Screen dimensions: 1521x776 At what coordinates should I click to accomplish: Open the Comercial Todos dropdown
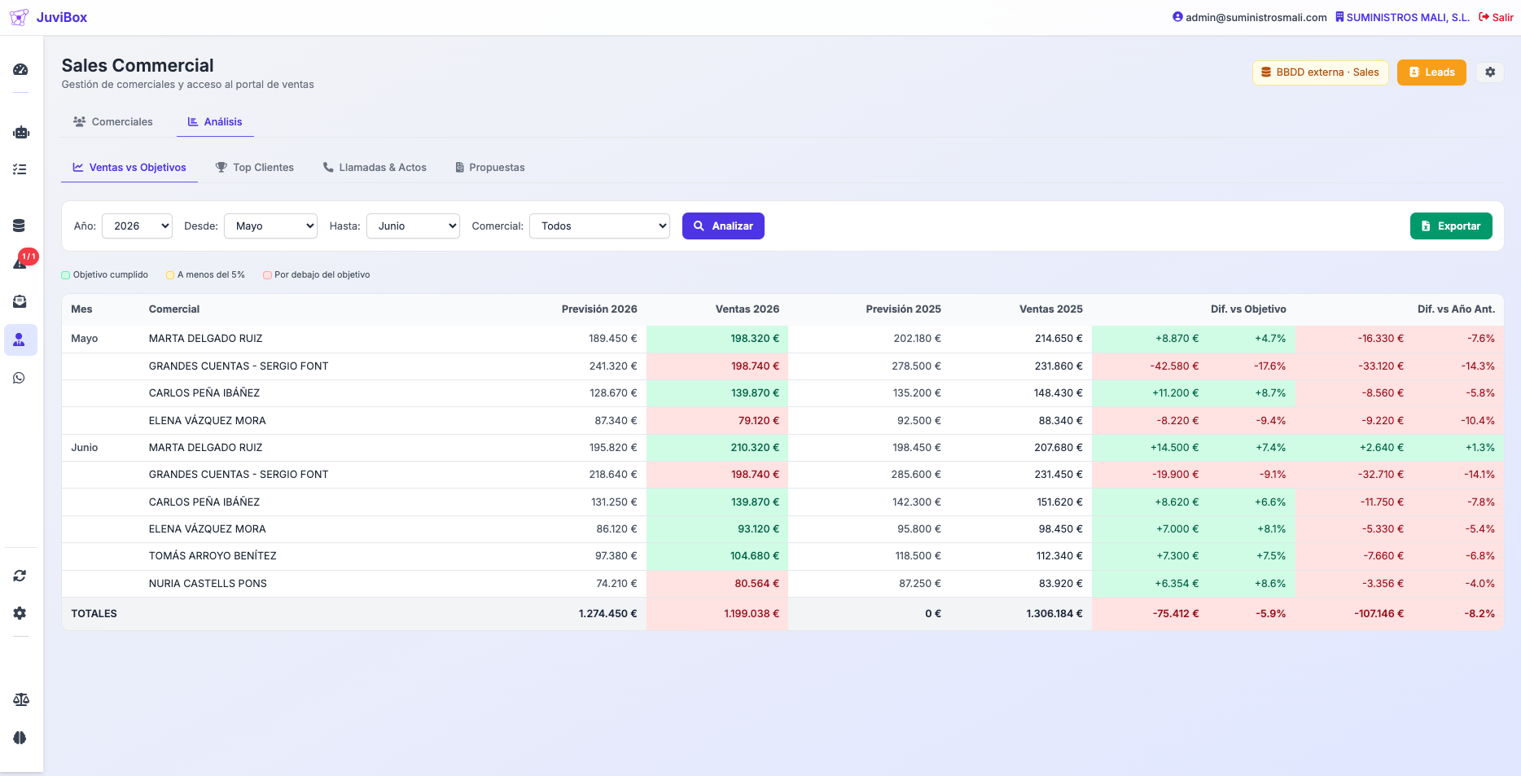[x=599, y=226]
